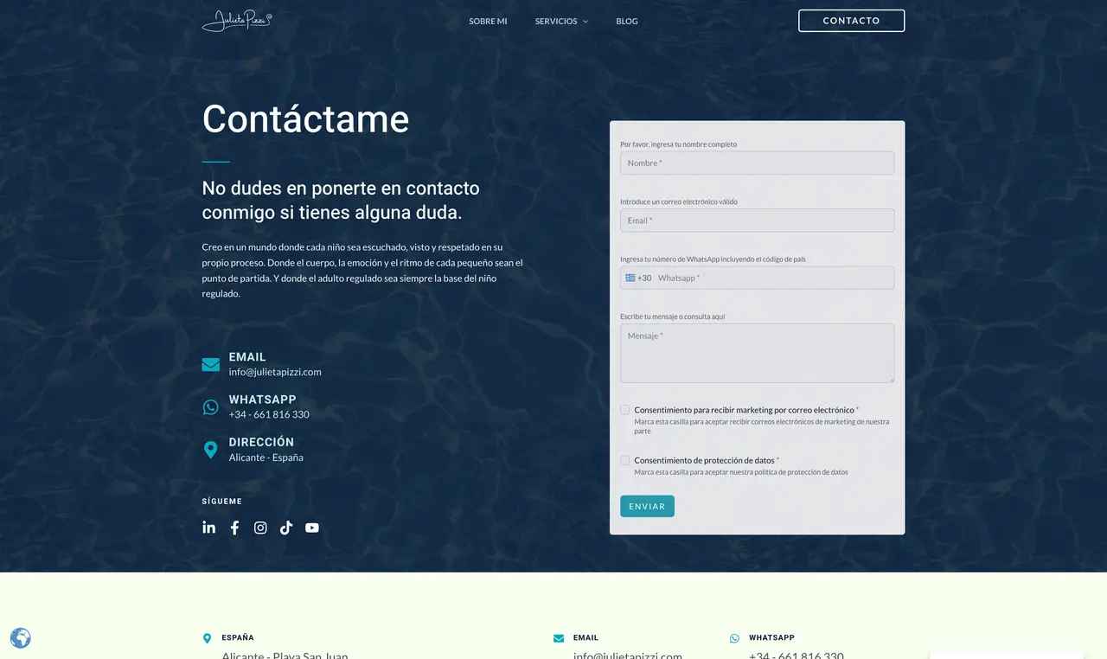Viewport: 1107px width, 659px height.
Task: Click the envelope icon beside EMAIL heading
Action: (x=210, y=364)
